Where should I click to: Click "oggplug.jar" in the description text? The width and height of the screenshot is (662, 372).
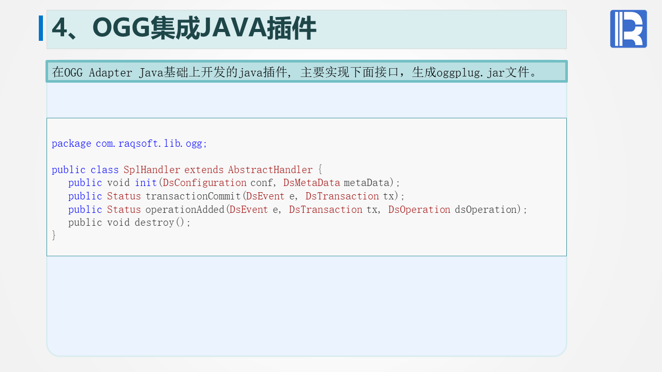(470, 72)
